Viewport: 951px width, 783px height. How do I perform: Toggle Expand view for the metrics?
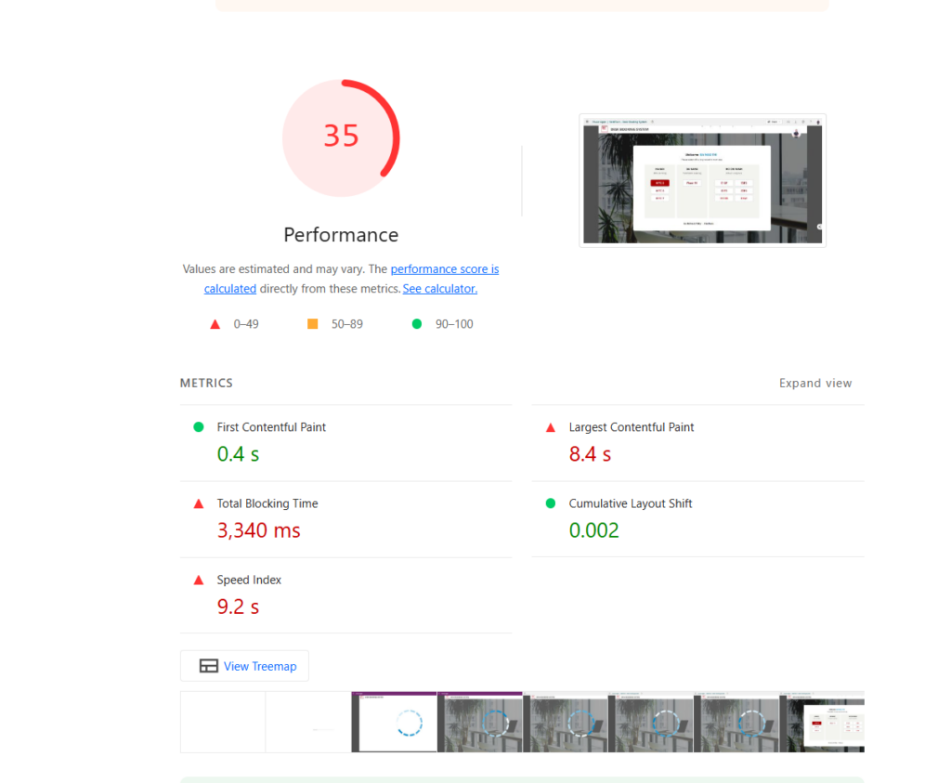[x=814, y=383]
